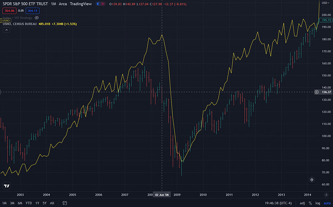The width and height of the screenshot is (333, 207).
Task: Click the 0.05 spread value between sell and buy
Action: coord(21,11)
